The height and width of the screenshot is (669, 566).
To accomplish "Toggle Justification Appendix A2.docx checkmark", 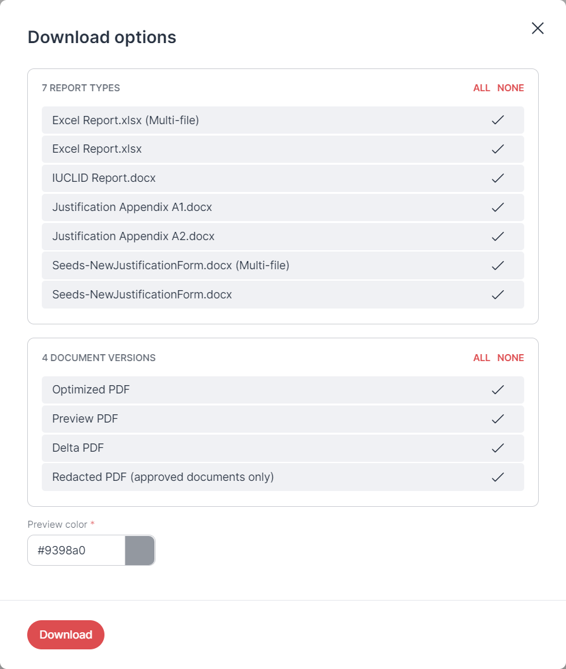I will click(x=498, y=236).
